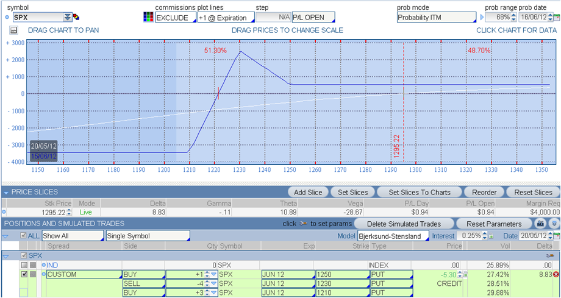
Task: Click the blue dot before CUSTOM
Action: [44, 274]
